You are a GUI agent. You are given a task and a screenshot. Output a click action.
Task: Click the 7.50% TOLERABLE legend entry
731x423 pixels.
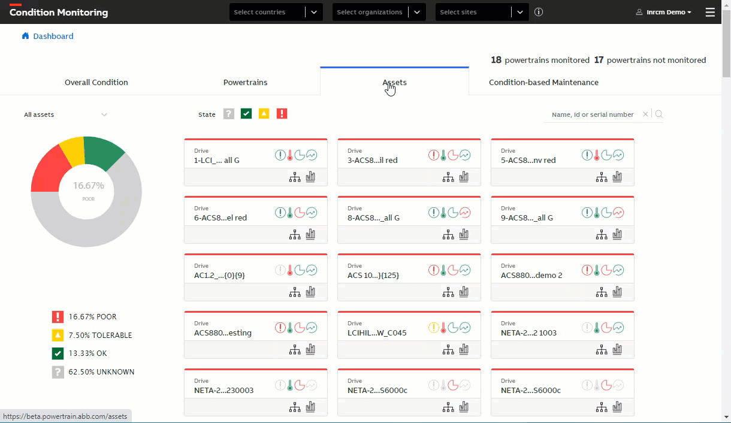(x=92, y=336)
